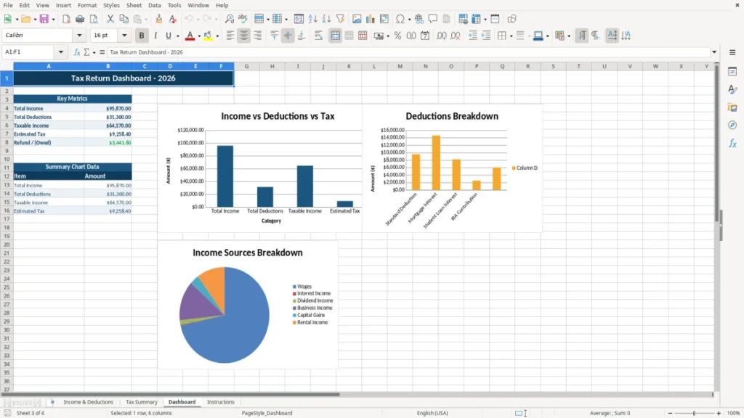Image resolution: width=744 pixels, height=418 pixels.
Task: Toggle Center Horizontally alignment
Action: pos(244,36)
